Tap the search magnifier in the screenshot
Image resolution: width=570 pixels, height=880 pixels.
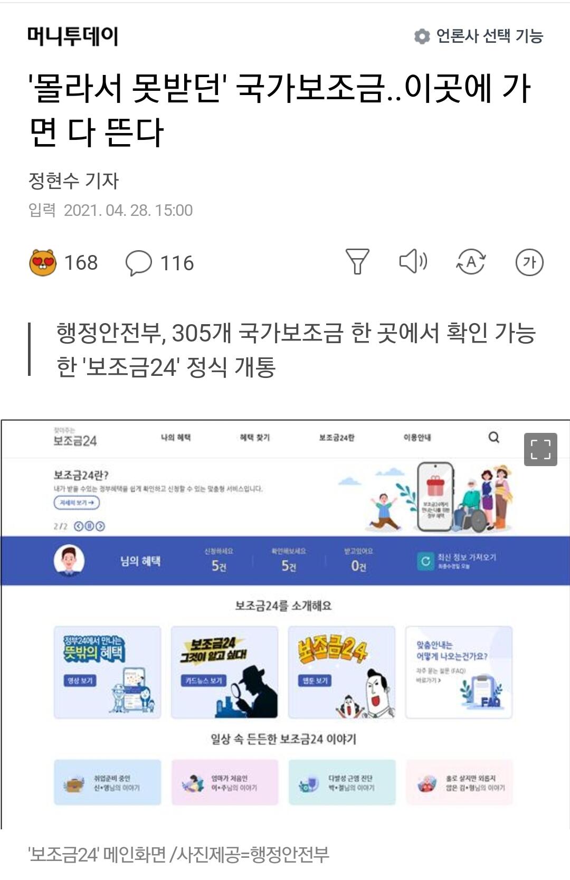click(494, 437)
